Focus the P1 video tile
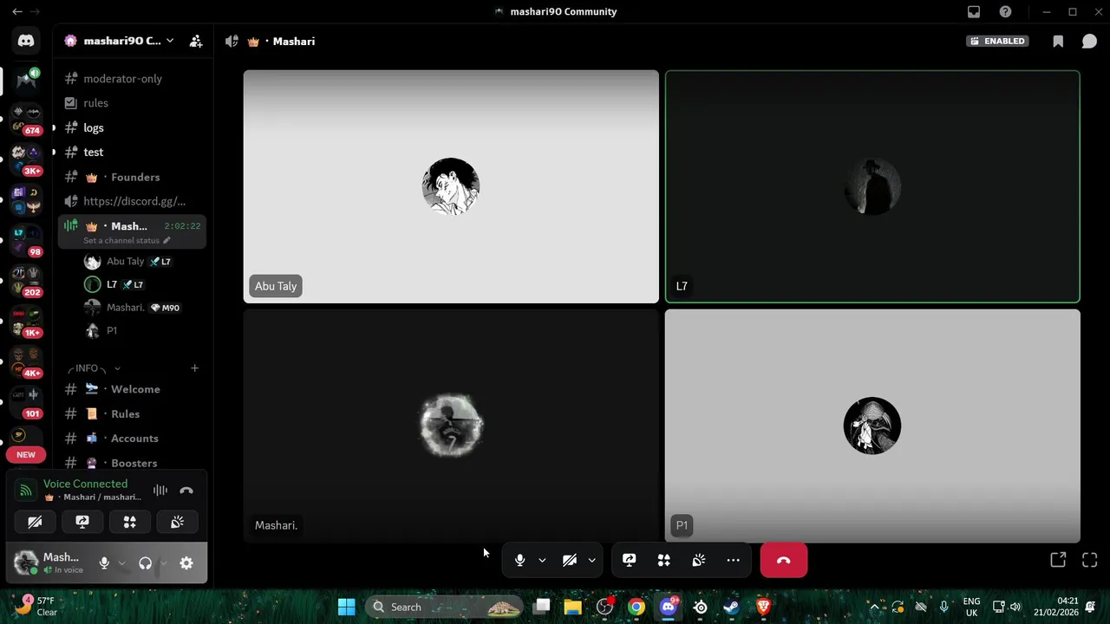The width and height of the screenshot is (1110, 624). click(872, 426)
